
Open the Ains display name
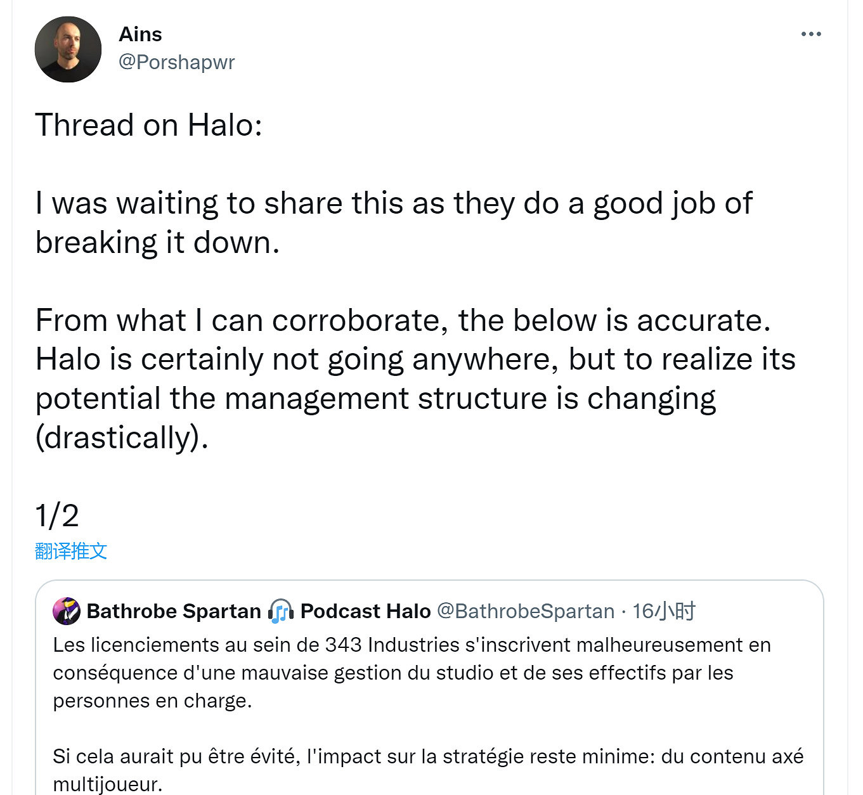(140, 34)
